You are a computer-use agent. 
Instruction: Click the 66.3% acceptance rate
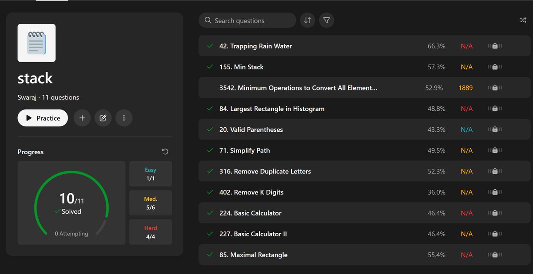(437, 46)
